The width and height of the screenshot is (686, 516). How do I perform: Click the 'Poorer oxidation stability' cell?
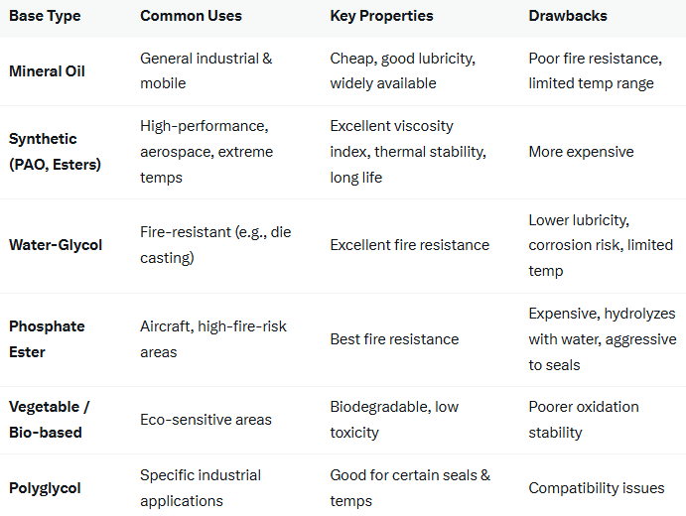(584, 420)
